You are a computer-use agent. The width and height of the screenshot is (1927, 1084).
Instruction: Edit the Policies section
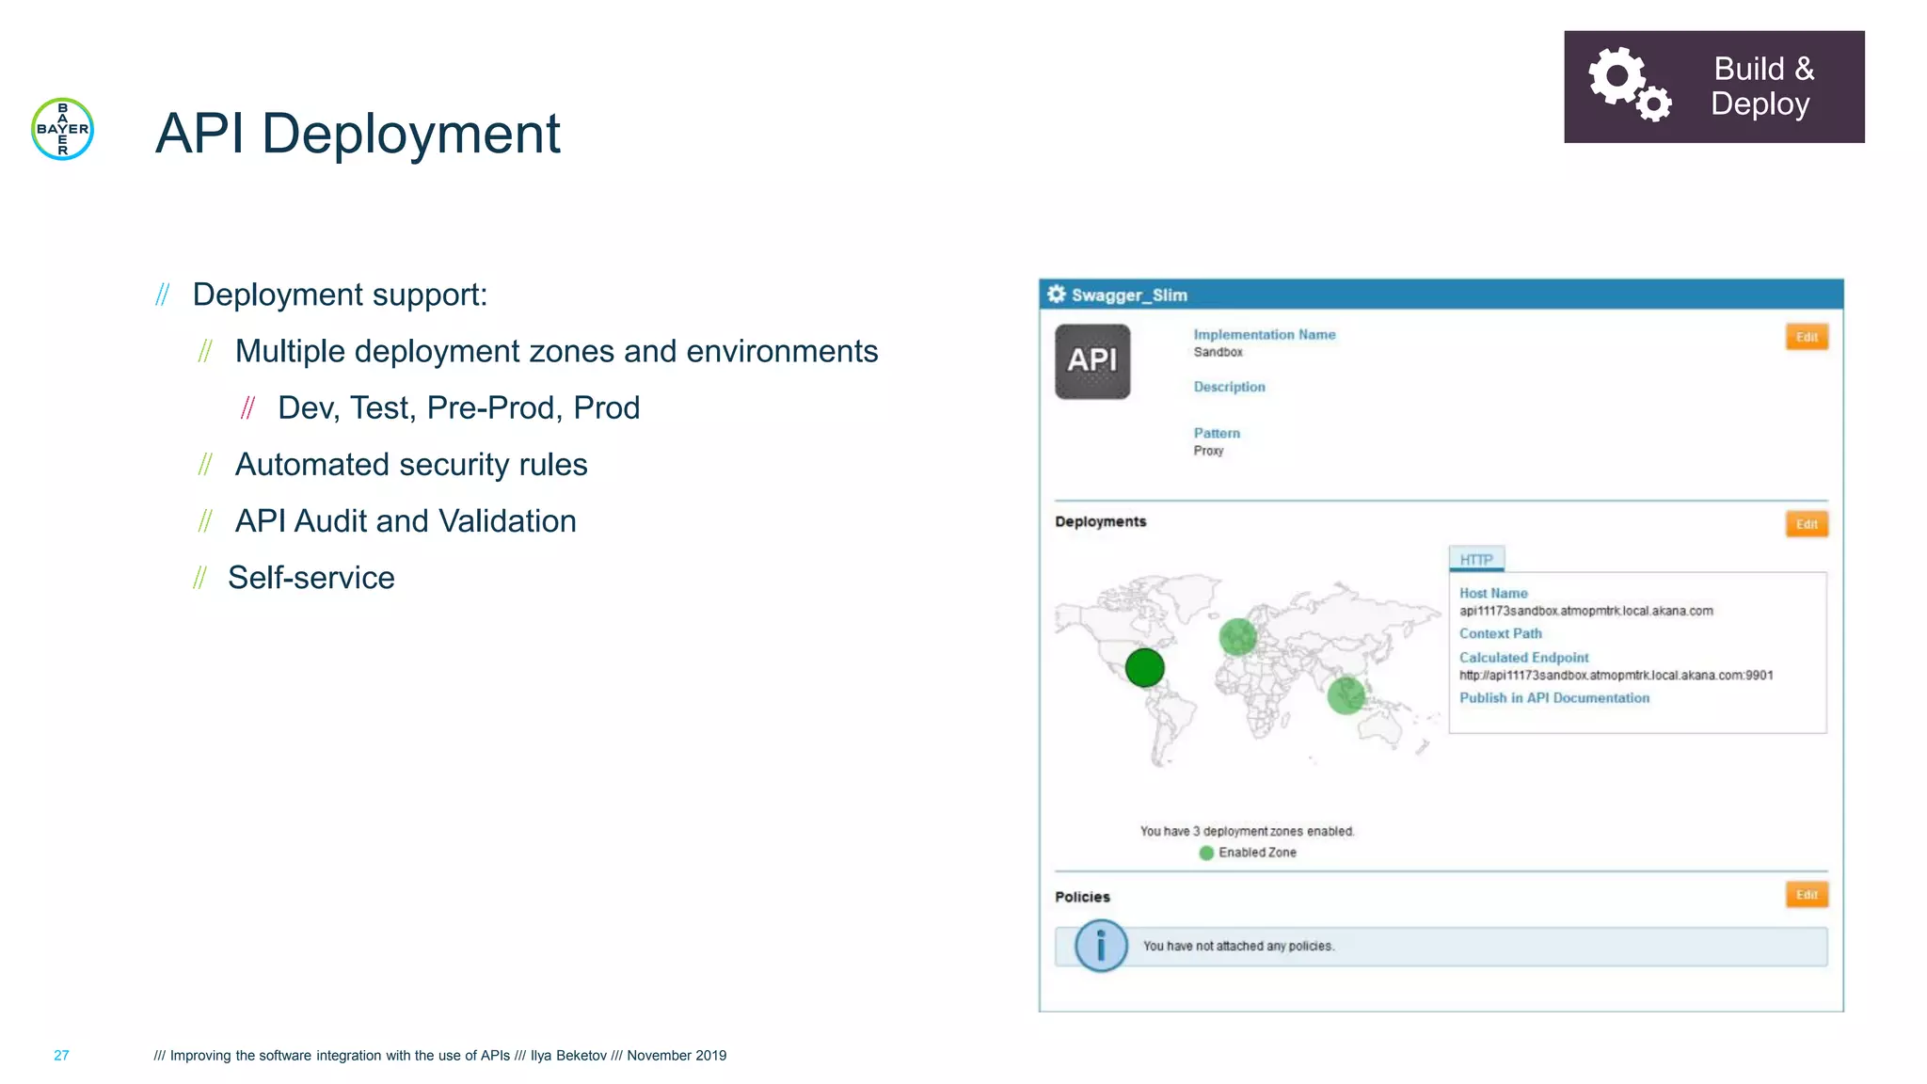[1807, 895]
